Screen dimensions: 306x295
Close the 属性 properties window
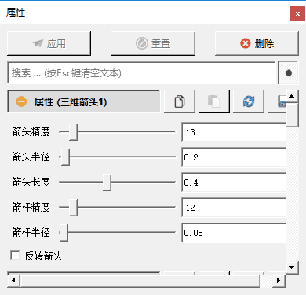[x=297, y=13]
